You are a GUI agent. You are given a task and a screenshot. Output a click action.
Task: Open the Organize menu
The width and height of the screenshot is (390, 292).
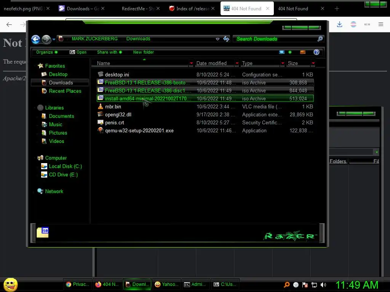(x=46, y=52)
